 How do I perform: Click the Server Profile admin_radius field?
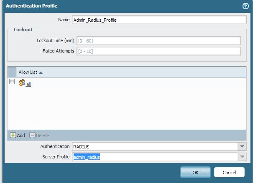(155, 157)
